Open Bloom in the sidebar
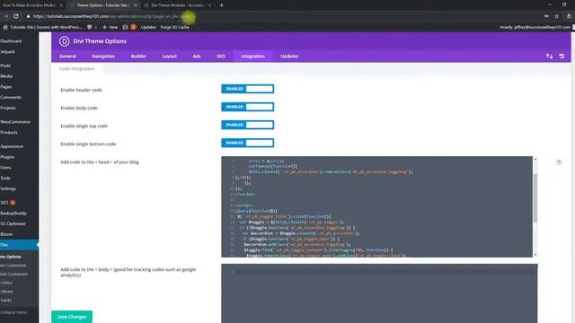The height and width of the screenshot is (323, 575). (x=6, y=234)
